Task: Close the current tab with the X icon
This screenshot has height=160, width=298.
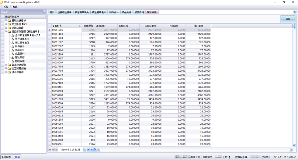Action: [x=294, y=12]
